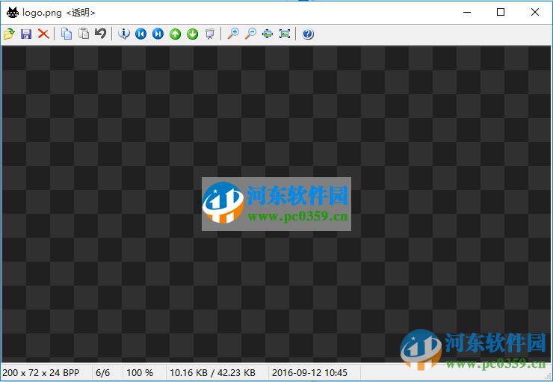Click the '100 %' zoom level in the status bar
The height and width of the screenshot is (382, 553).
[x=140, y=372]
